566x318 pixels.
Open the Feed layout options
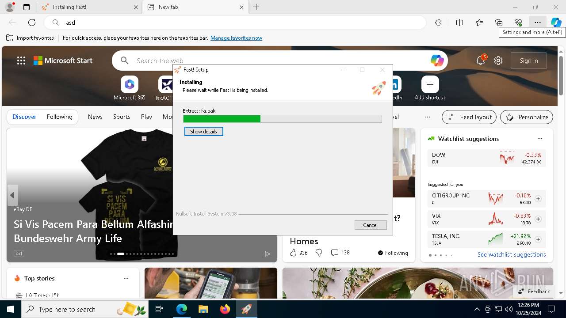point(469,117)
